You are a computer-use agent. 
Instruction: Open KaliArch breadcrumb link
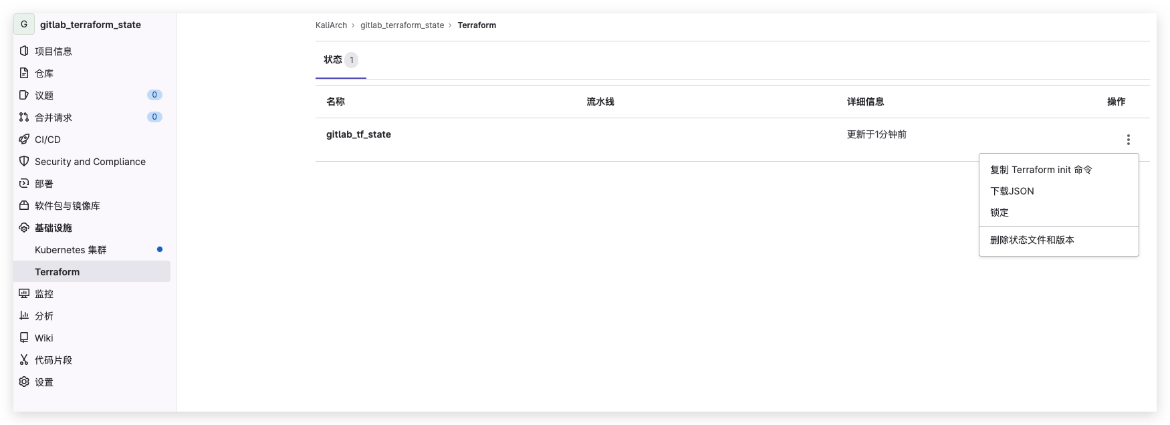[x=331, y=25]
